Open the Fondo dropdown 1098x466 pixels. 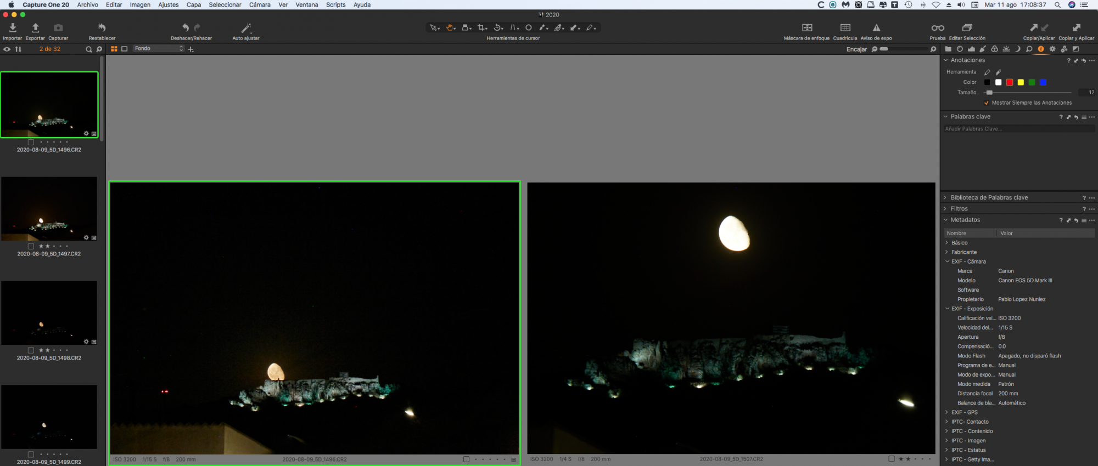159,49
